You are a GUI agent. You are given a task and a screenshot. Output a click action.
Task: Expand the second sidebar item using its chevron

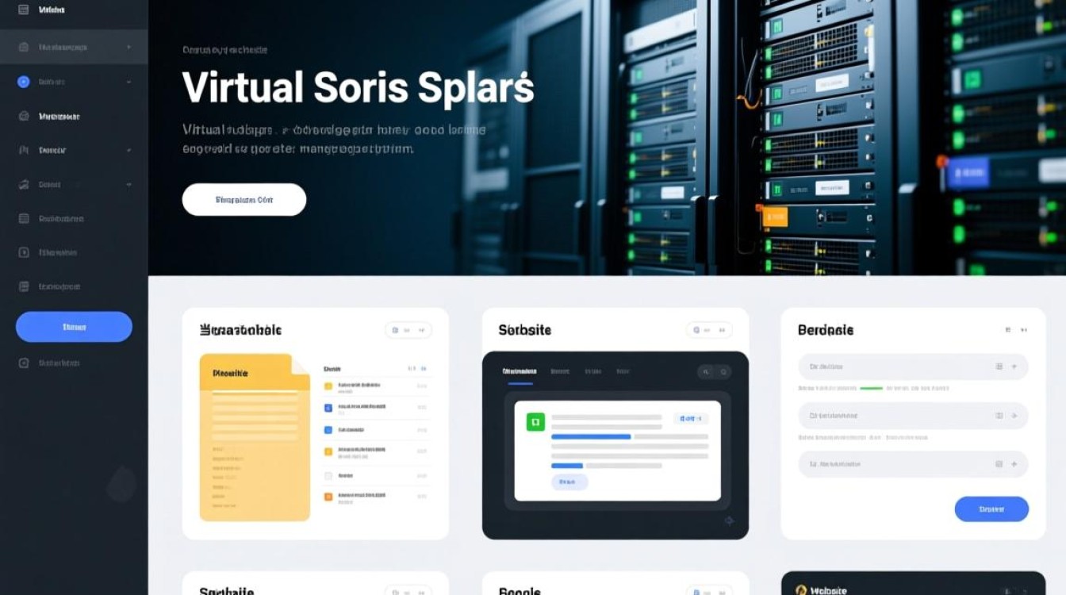point(128,48)
